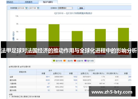Edit the start date field 2016-09
Viewport: 138px width, 99px height.
tap(22, 8)
